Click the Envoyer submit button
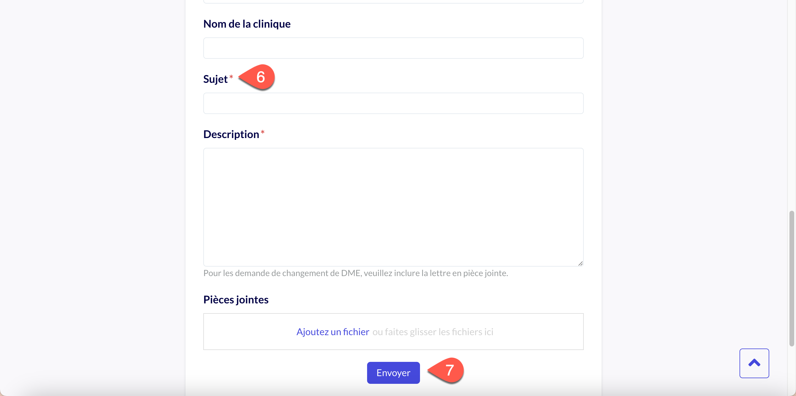Image resolution: width=796 pixels, height=396 pixels. click(x=393, y=373)
